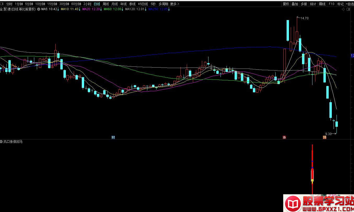The height and width of the screenshot is (212, 354).
Task: Click the MA250 blue moving average label
Action: tap(158, 9)
